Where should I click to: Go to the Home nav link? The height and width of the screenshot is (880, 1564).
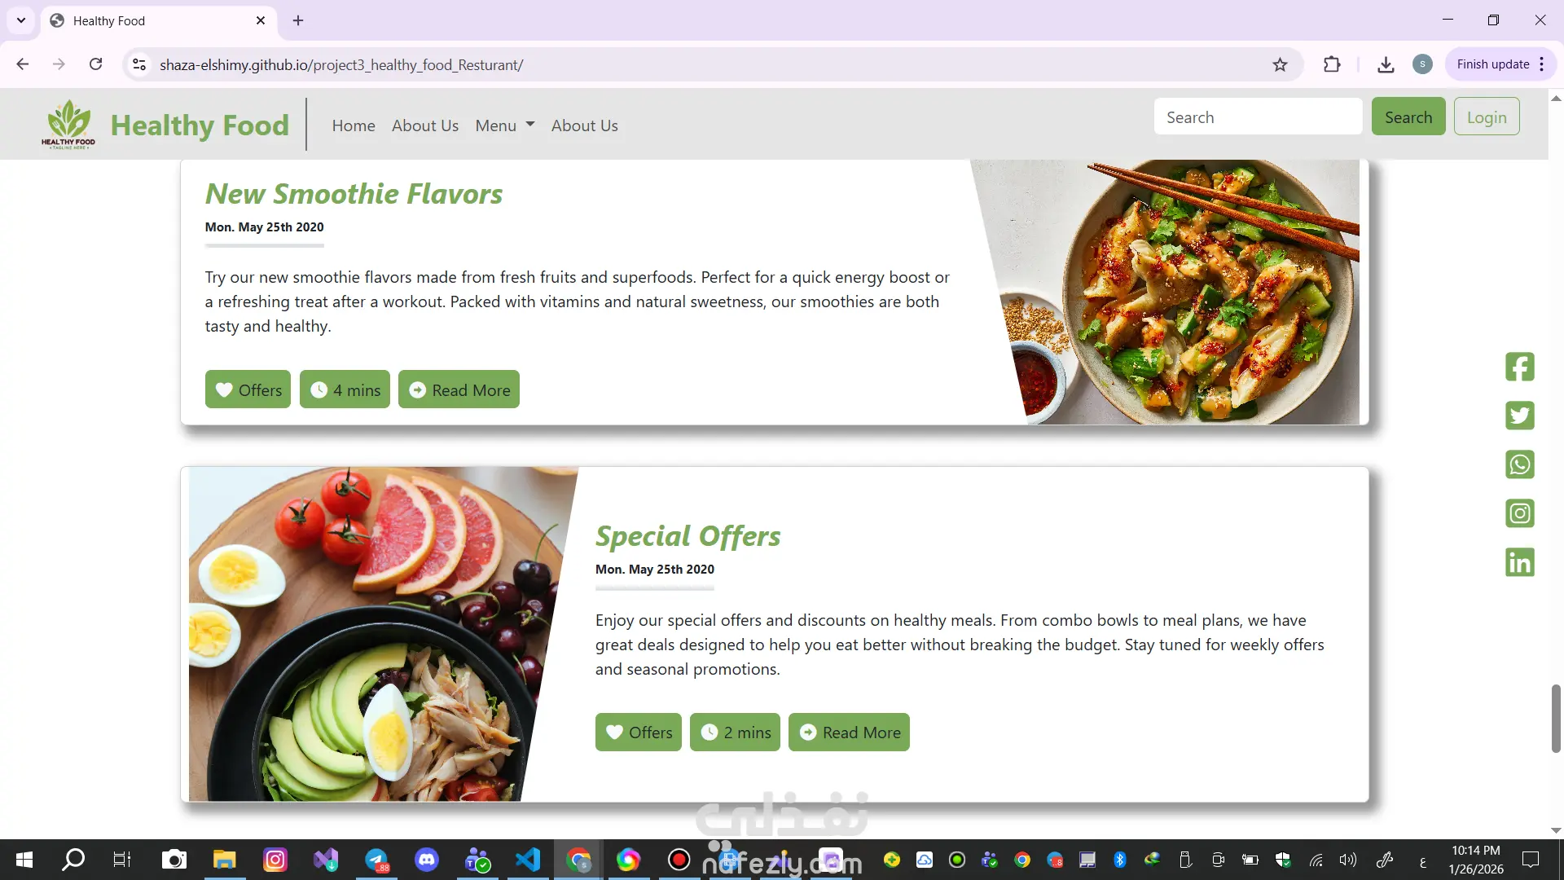tap(354, 125)
